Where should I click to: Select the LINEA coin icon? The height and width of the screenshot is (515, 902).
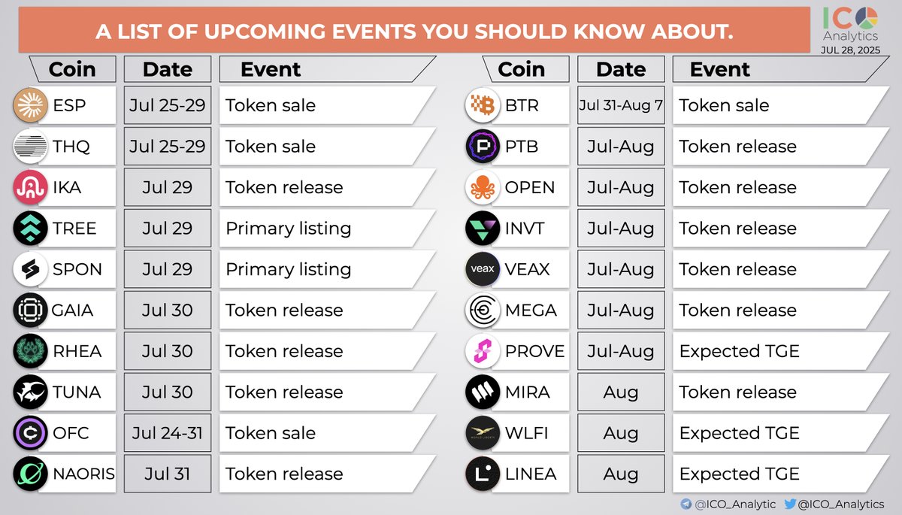[x=483, y=474]
